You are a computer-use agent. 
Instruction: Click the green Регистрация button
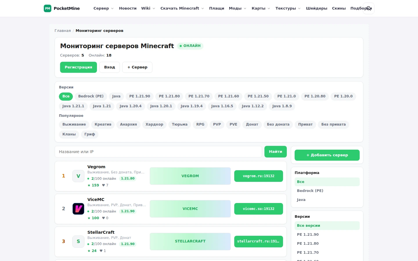(78, 67)
